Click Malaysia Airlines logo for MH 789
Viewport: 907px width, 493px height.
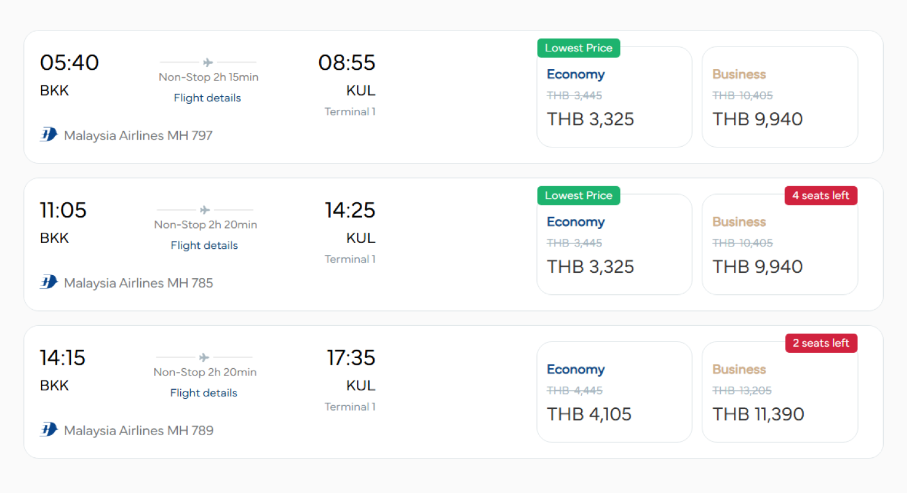49,430
